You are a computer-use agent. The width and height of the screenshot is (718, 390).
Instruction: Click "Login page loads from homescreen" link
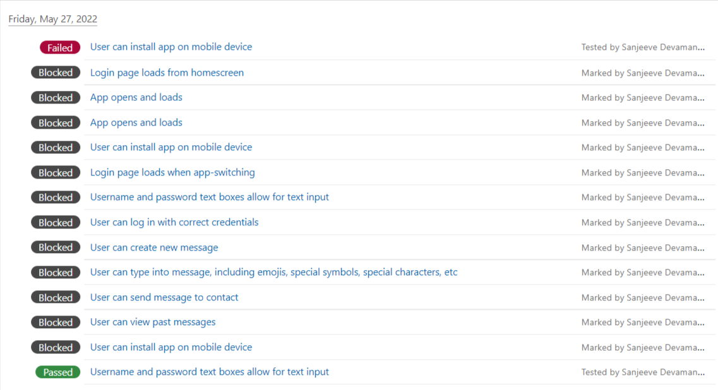click(x=167, y=73)
